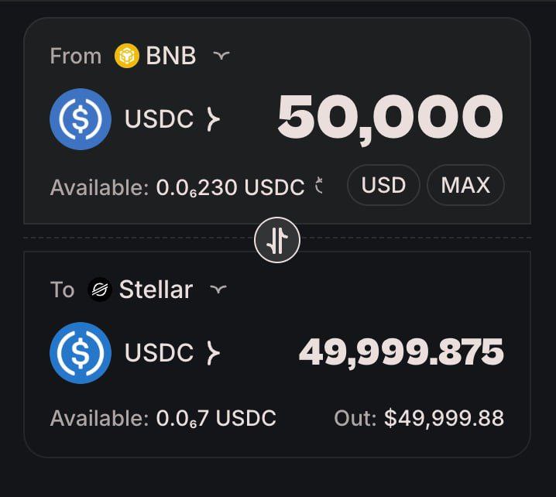The height and width of the screenshot is (497, 556).
Task: Expand the To Stellar chain dropdown chevron
Action: [x=218, y=290]
